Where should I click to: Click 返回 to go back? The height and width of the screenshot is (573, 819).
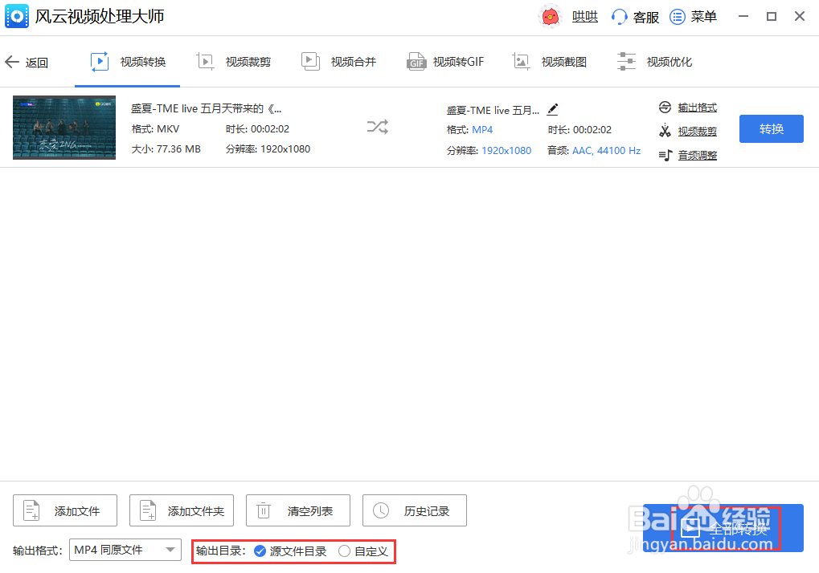point(27,62)
